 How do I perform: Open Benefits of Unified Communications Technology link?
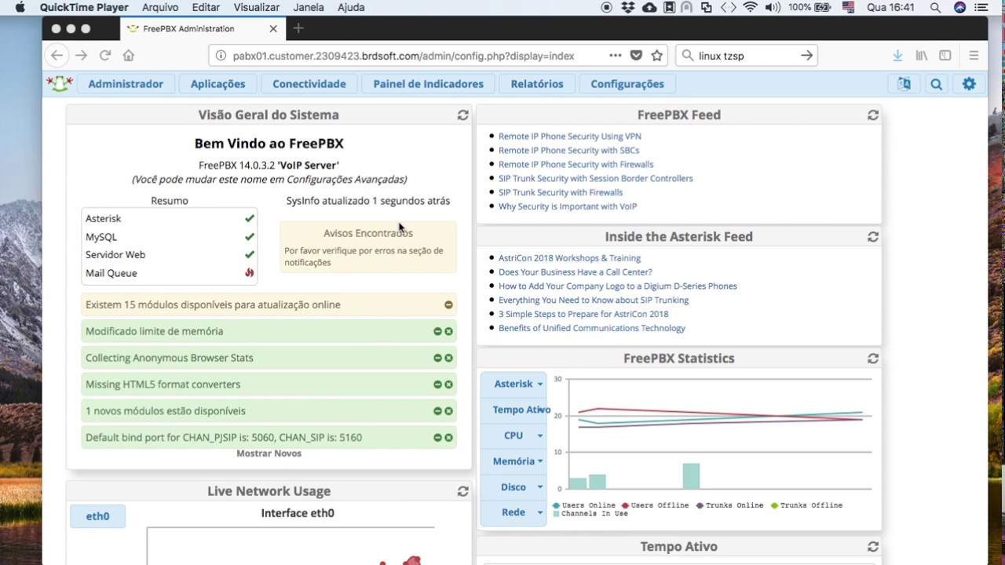click(x=592, y=328)
